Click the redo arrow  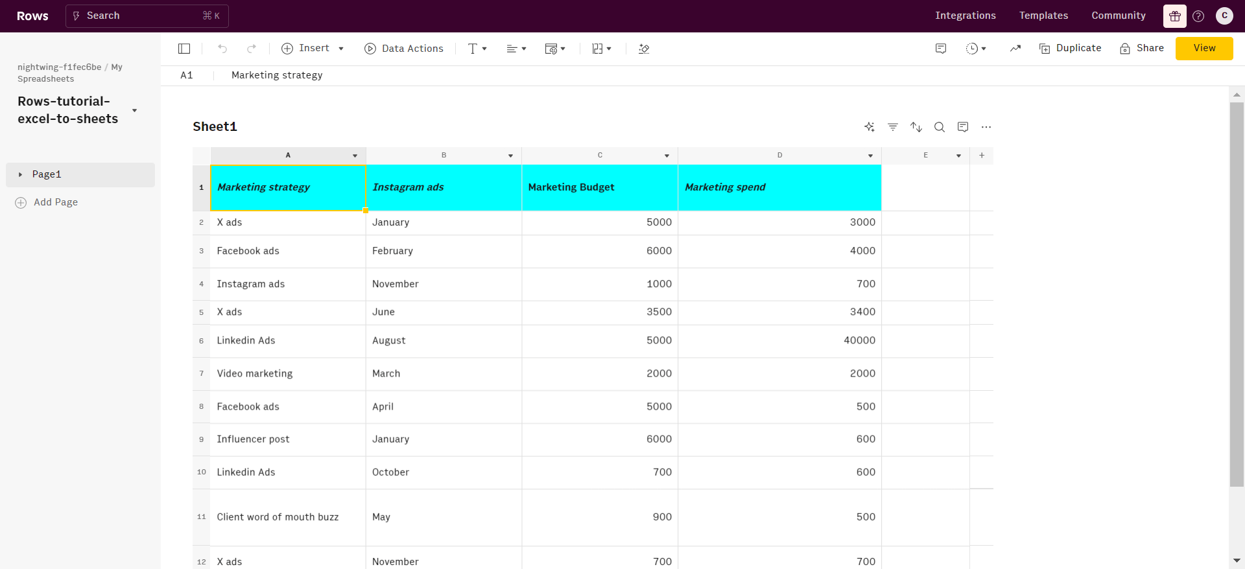point(252,49)
